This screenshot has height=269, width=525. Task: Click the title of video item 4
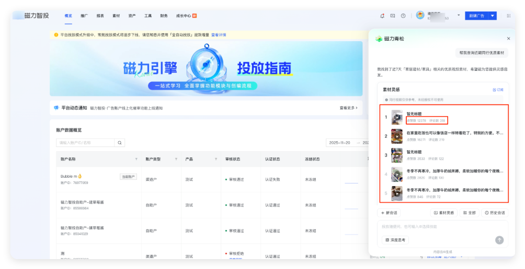(455, 171)
